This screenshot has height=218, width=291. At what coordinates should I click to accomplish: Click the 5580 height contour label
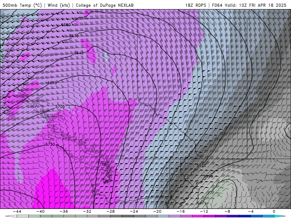(x=66, y=25)
